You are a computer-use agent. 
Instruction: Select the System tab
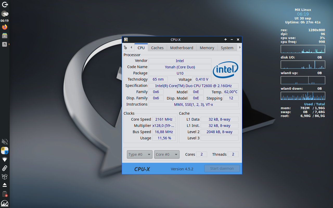coord(227,48)
